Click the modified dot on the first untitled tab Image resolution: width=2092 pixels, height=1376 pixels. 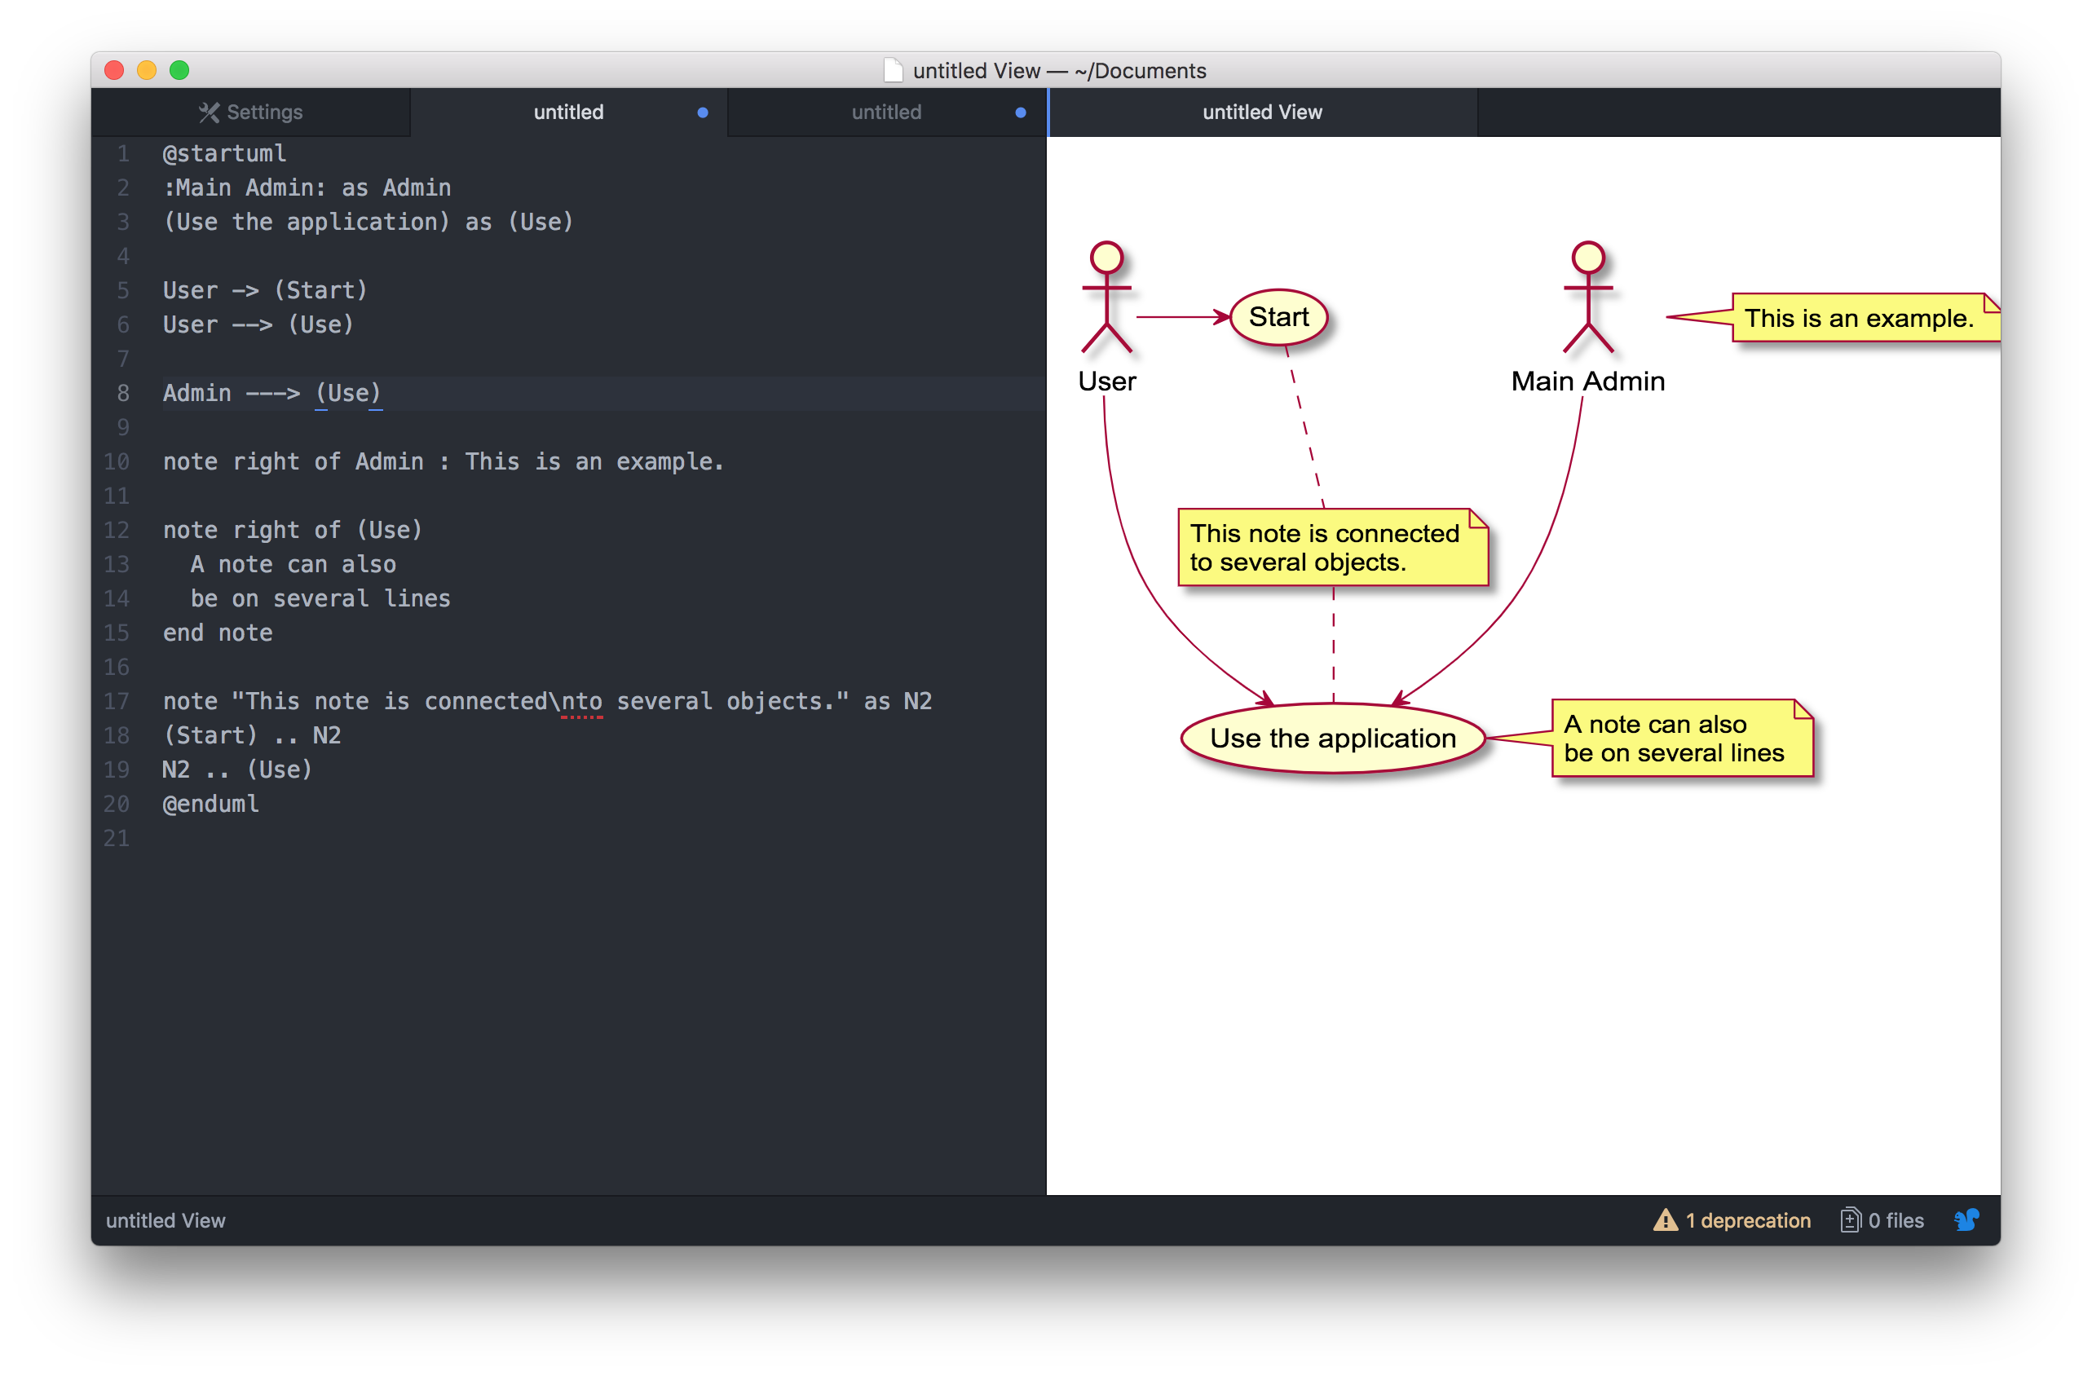tap(702, 112)
